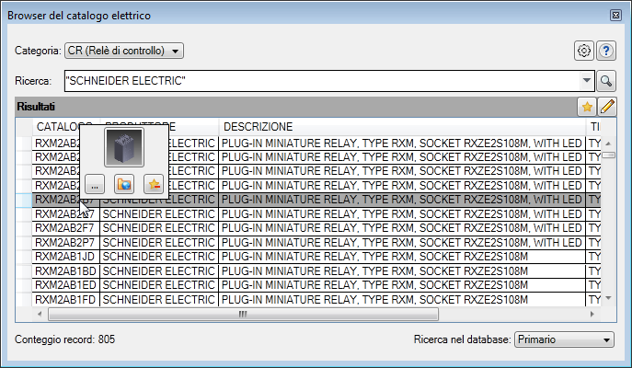This screenshot has width=632, height=368.
Task: Click the row header of highlighted row
Action: coord(24,200)
